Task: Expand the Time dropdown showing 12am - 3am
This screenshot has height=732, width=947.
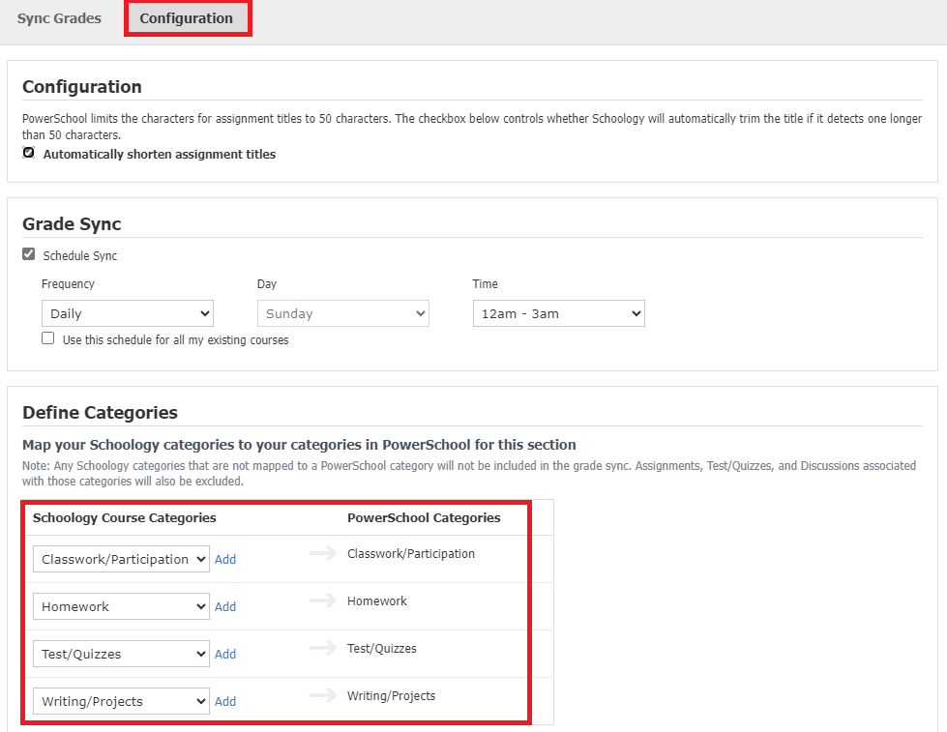Action: pyautogui.click(x=559, y=313)
